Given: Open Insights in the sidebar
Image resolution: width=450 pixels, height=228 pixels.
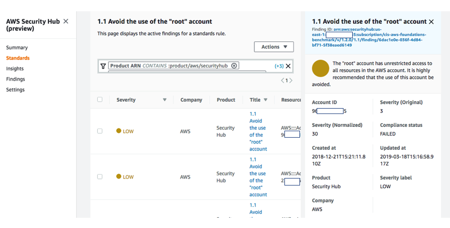Looking at the screenshot, I should click(15, 69).
